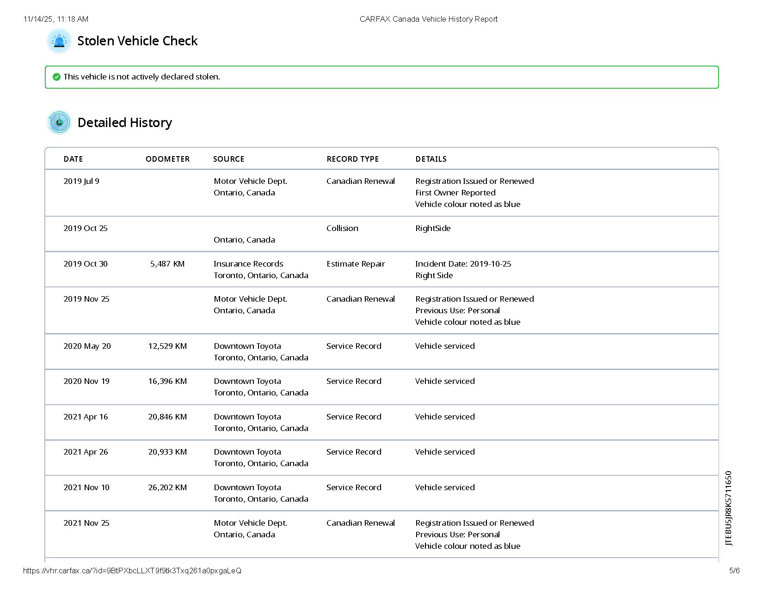Click the ODOMETER column header
763x589 pixels.
[x=167, y=159]
